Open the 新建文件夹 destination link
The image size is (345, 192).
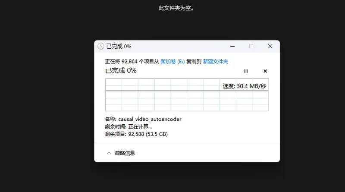tap(215, 61)
